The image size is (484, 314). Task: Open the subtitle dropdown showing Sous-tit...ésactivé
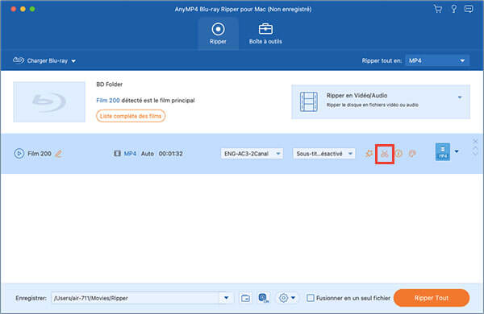tap(323, 154)
